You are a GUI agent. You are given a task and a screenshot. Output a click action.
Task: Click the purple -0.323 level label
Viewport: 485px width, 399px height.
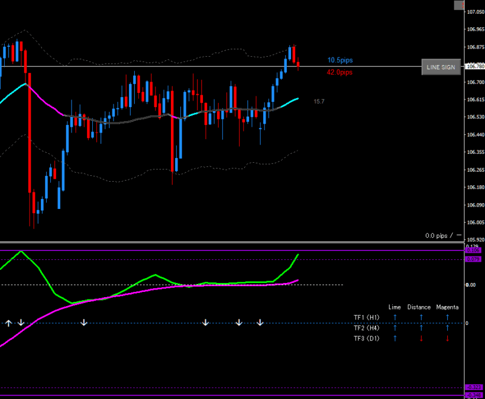click(474, 387)
